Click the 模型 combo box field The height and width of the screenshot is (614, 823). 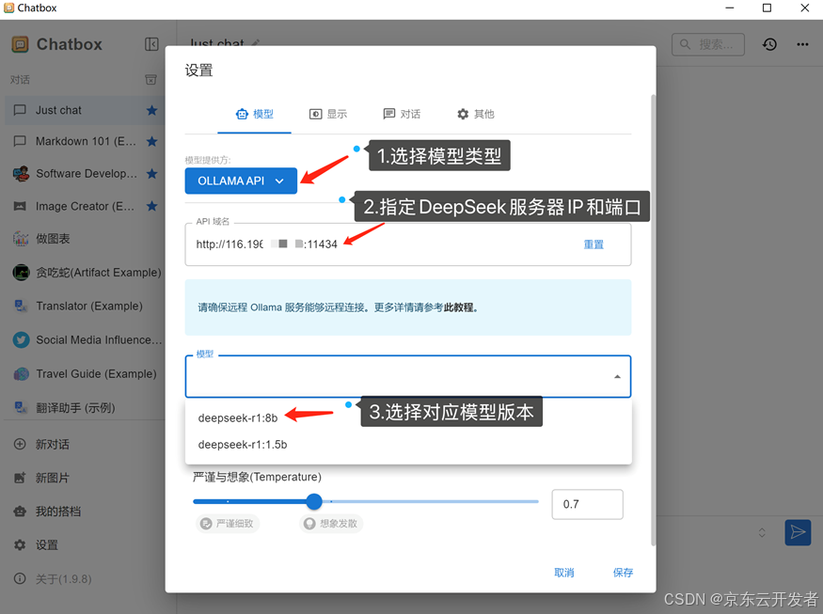click(408, 377)
